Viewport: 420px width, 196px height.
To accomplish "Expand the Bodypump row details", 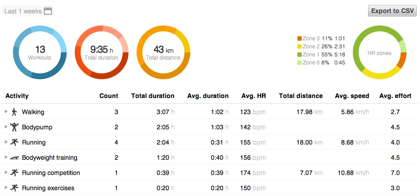I will (x=6, y=127).
